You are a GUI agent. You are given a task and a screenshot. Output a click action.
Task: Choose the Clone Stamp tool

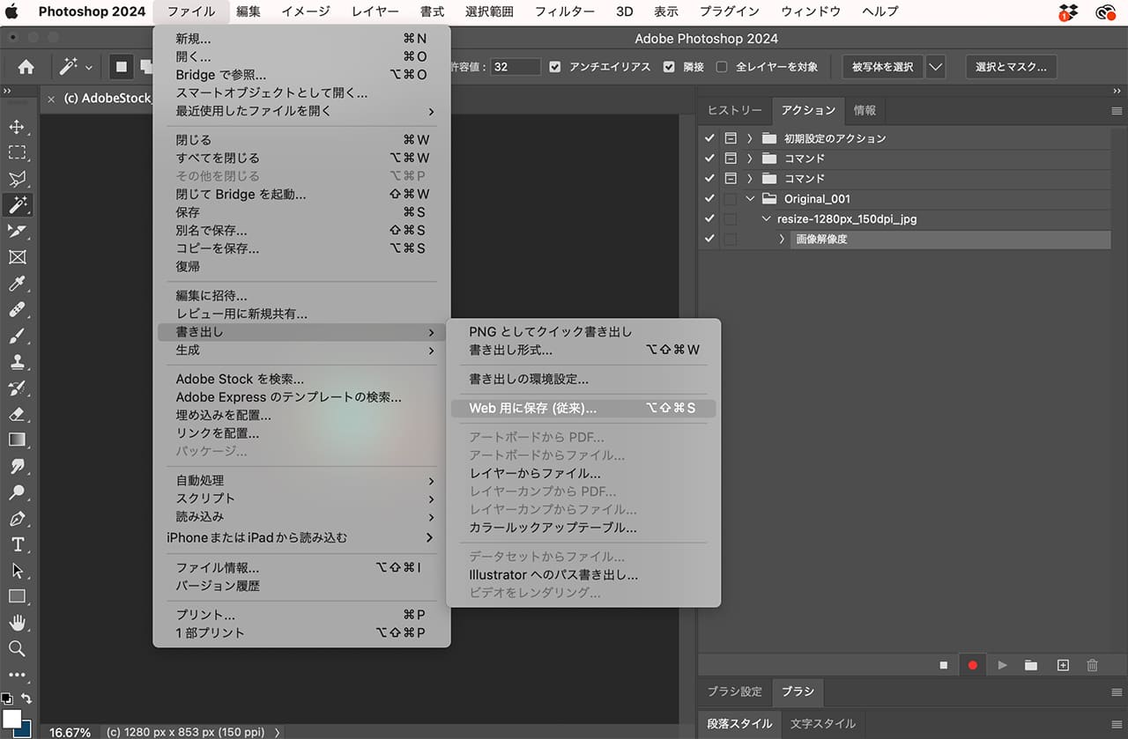(17, 362)
